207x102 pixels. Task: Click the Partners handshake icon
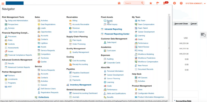6,76
